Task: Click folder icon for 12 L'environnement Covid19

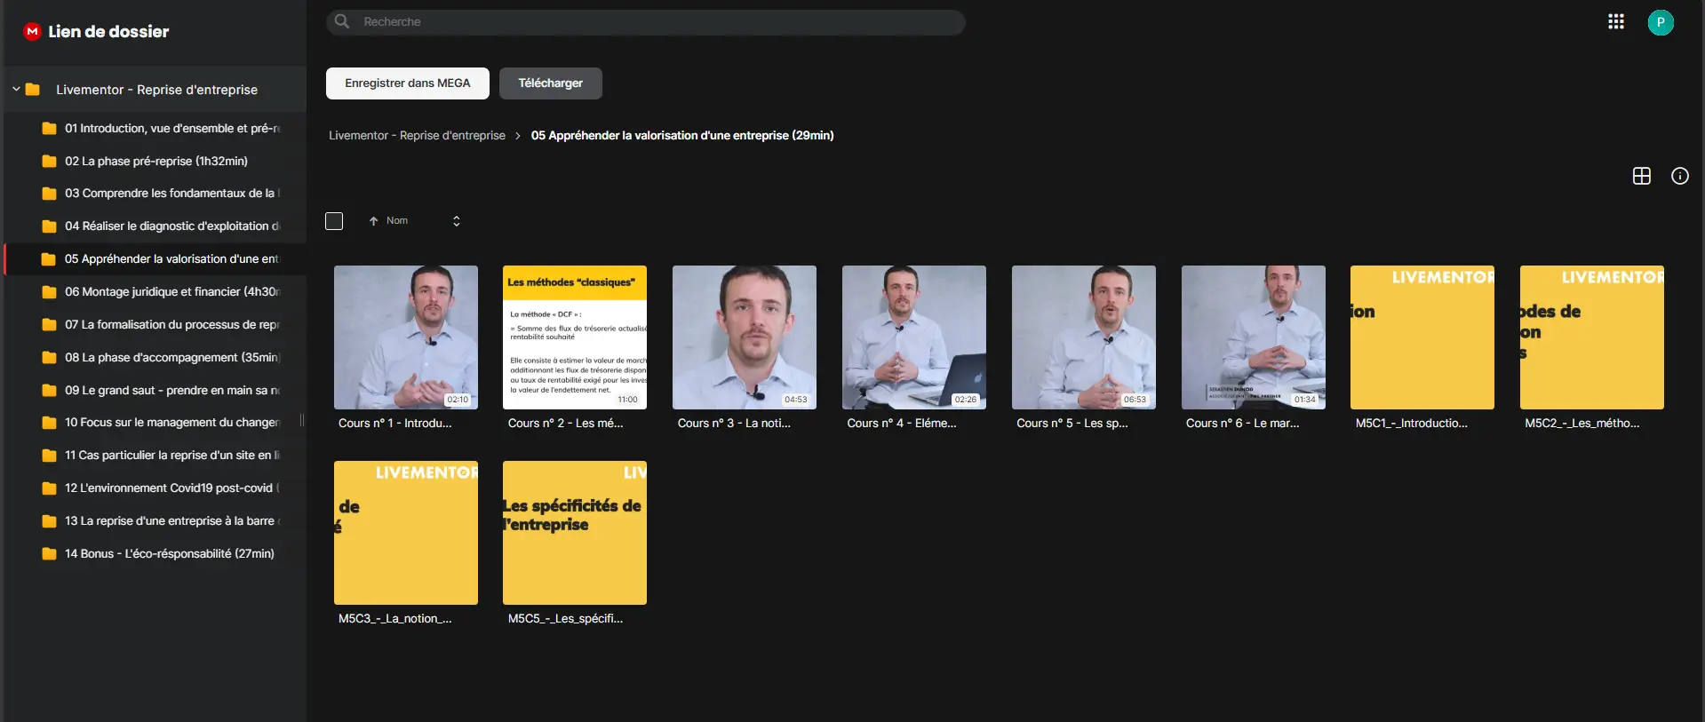Action: pos(50,488)
